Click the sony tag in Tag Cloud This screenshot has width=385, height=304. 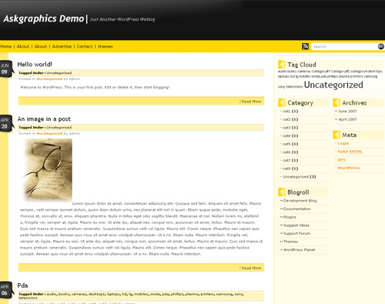click(282, 87)
